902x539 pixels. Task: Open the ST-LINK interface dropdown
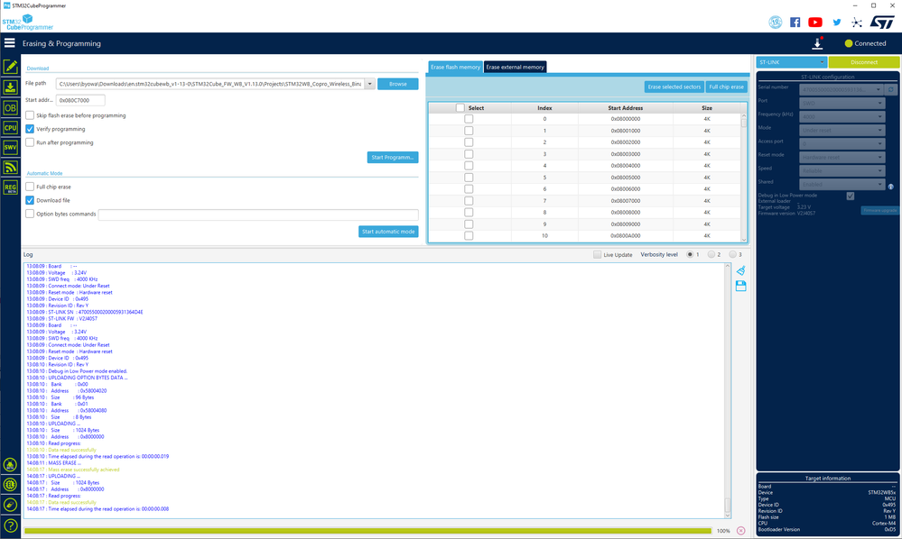click(792, 62)
